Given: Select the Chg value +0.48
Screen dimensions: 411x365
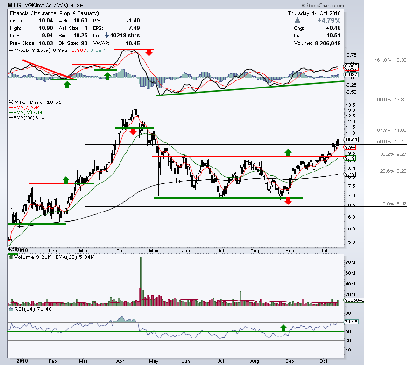Looking at the screenshot, I should [x=333, y=28].
